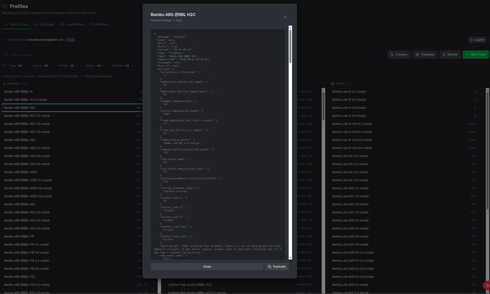Click the Duplicate button in the preset dialog
The width and height of the screenshot is (490, 294).
click(x=277, y=266)
